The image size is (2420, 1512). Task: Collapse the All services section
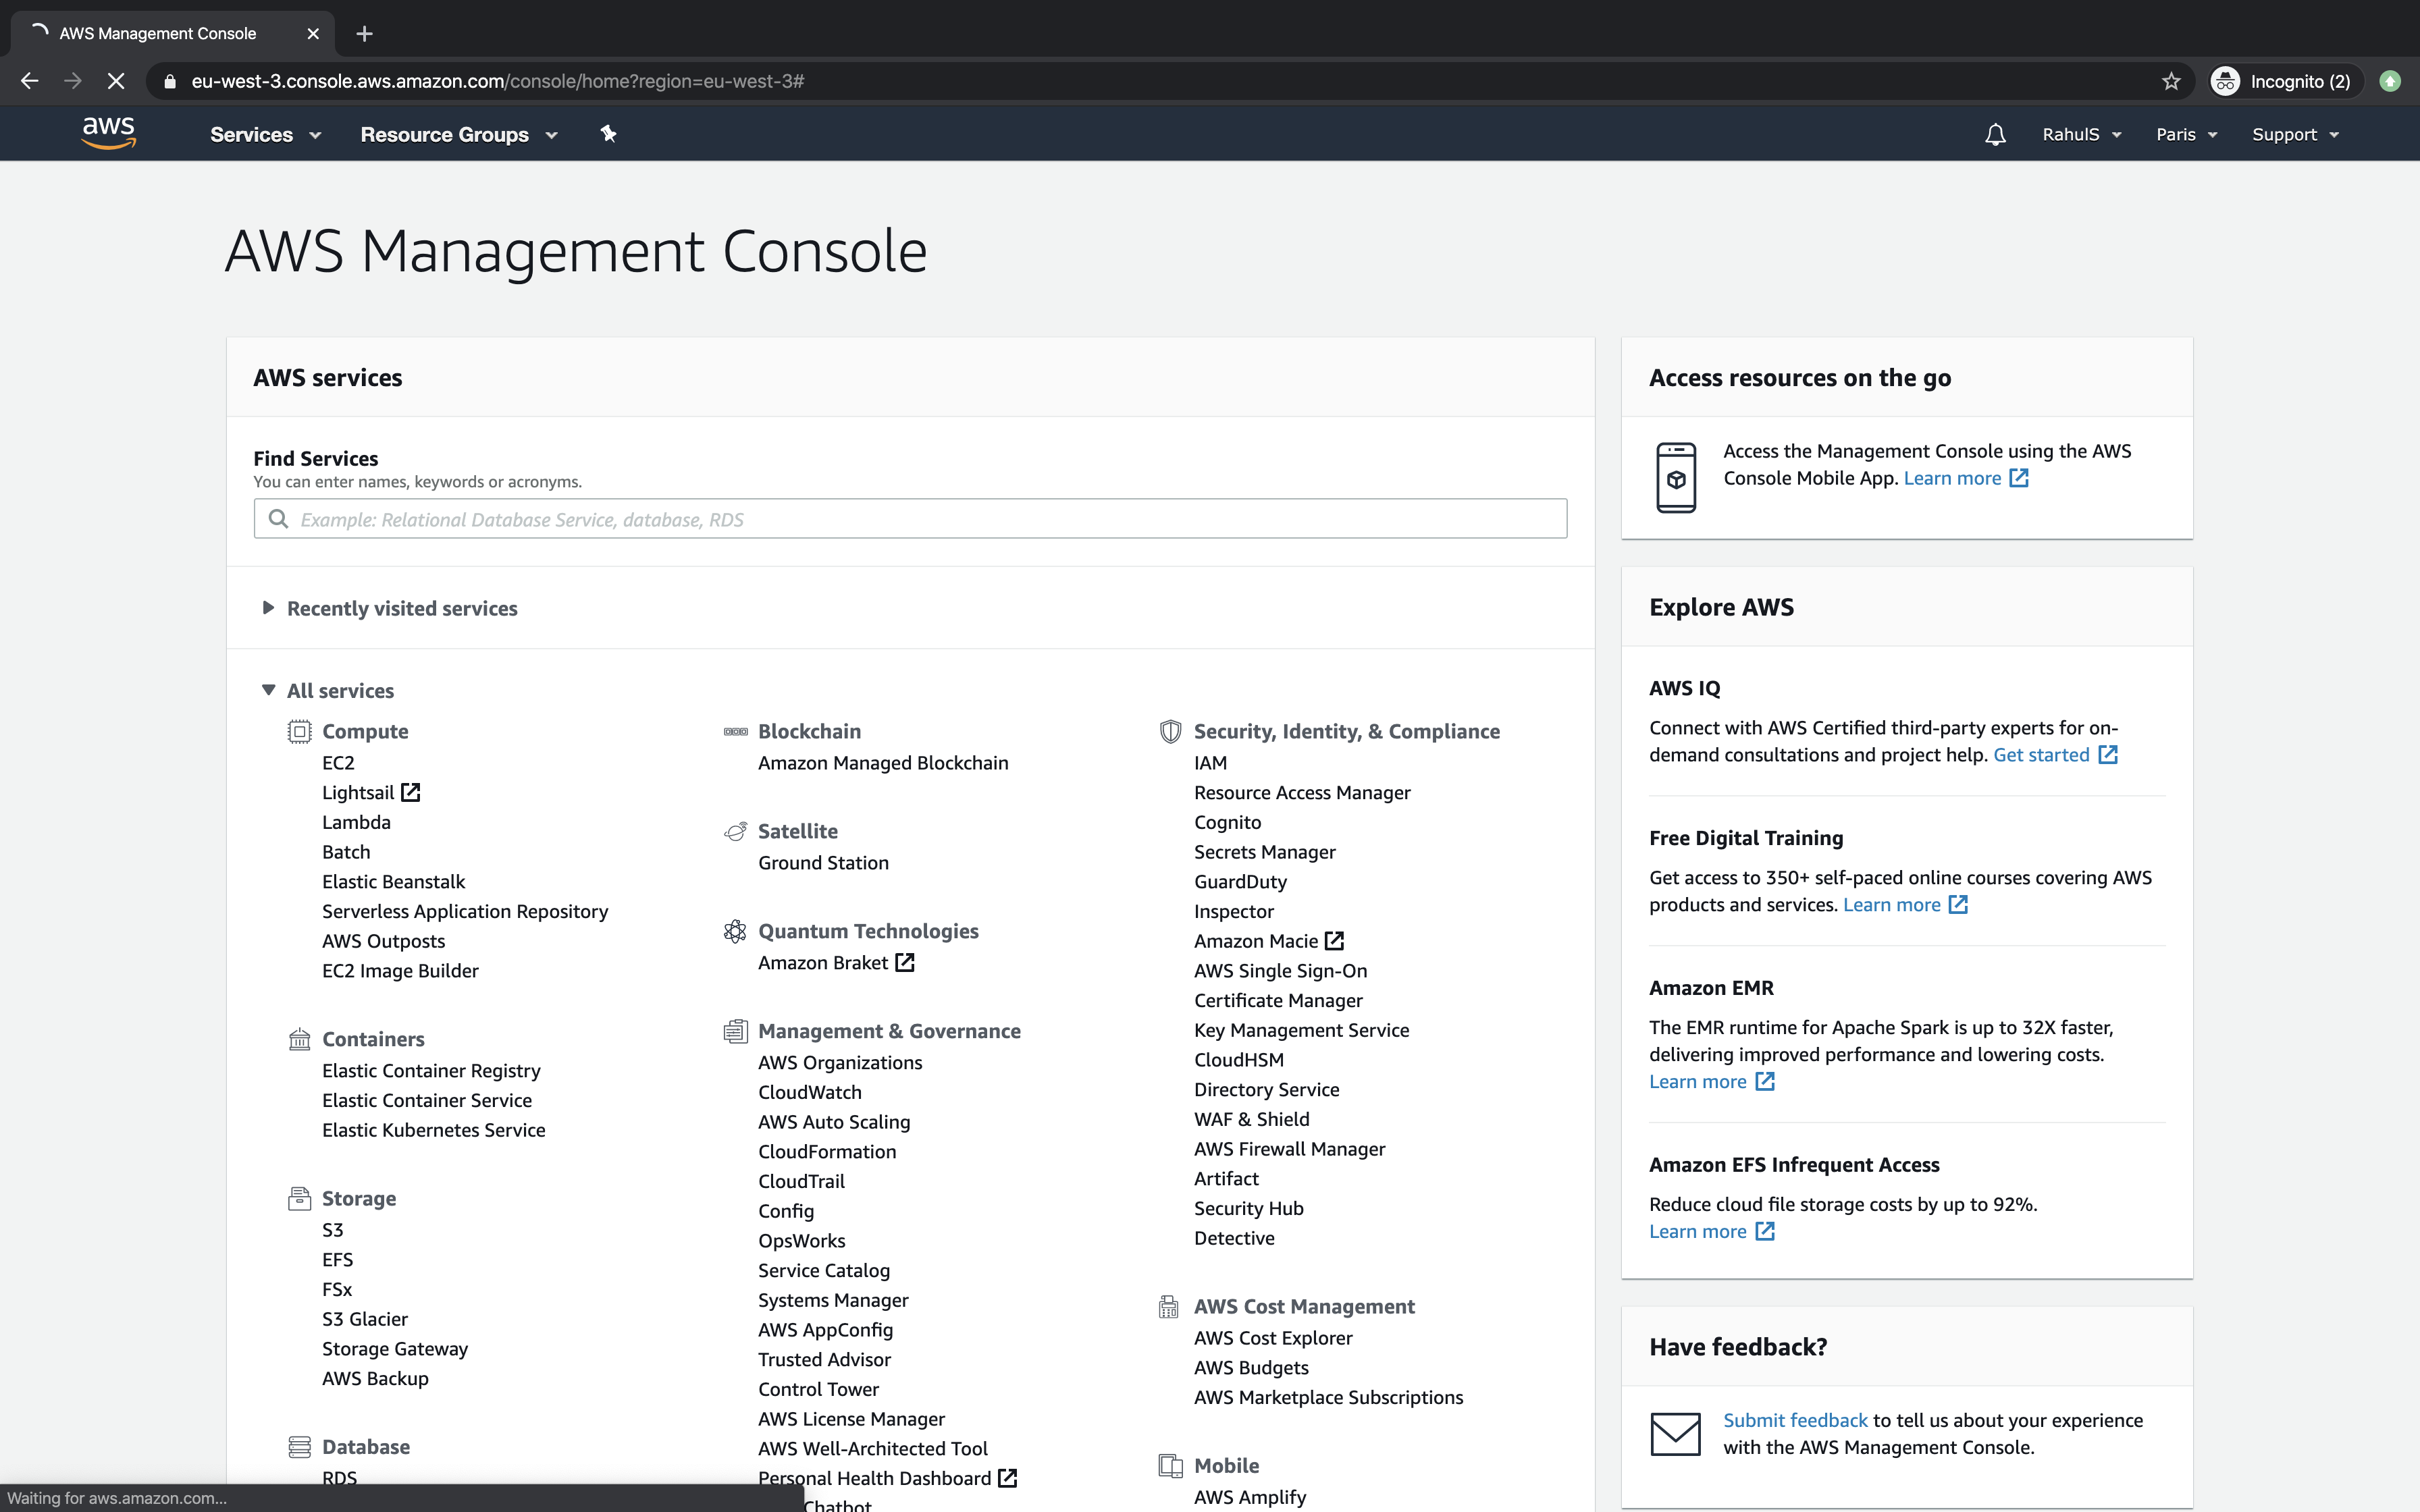point(328,690)
